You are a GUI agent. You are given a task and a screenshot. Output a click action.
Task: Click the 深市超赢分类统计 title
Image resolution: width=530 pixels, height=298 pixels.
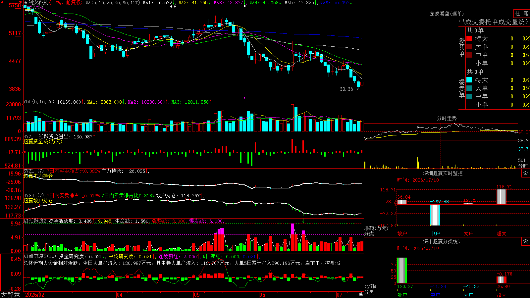point(443,241)
